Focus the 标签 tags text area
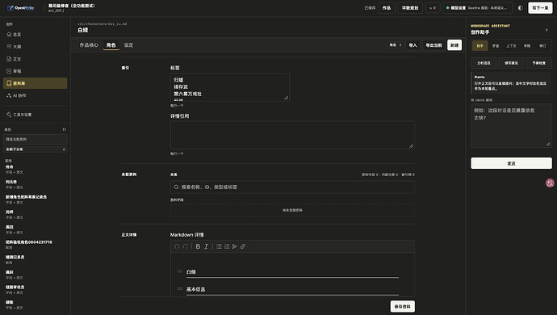This screenshot has width=557, height=315. click(x=230, y=87)
